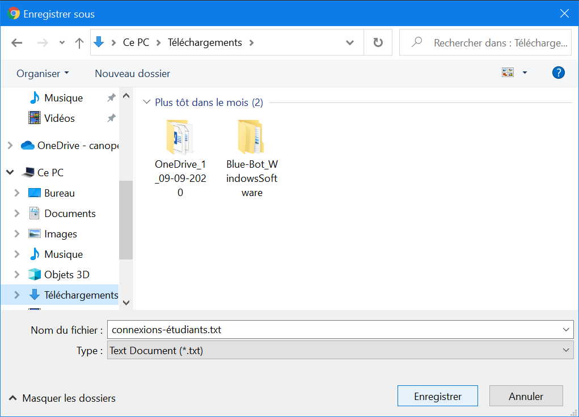
Task: Open the recent locations dropdown arrow
Action: click(62, 43)
